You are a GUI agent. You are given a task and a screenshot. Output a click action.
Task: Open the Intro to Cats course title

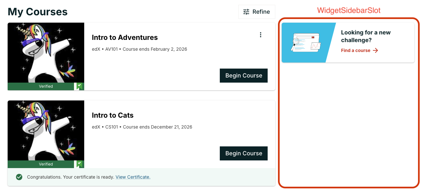(113, 115)
